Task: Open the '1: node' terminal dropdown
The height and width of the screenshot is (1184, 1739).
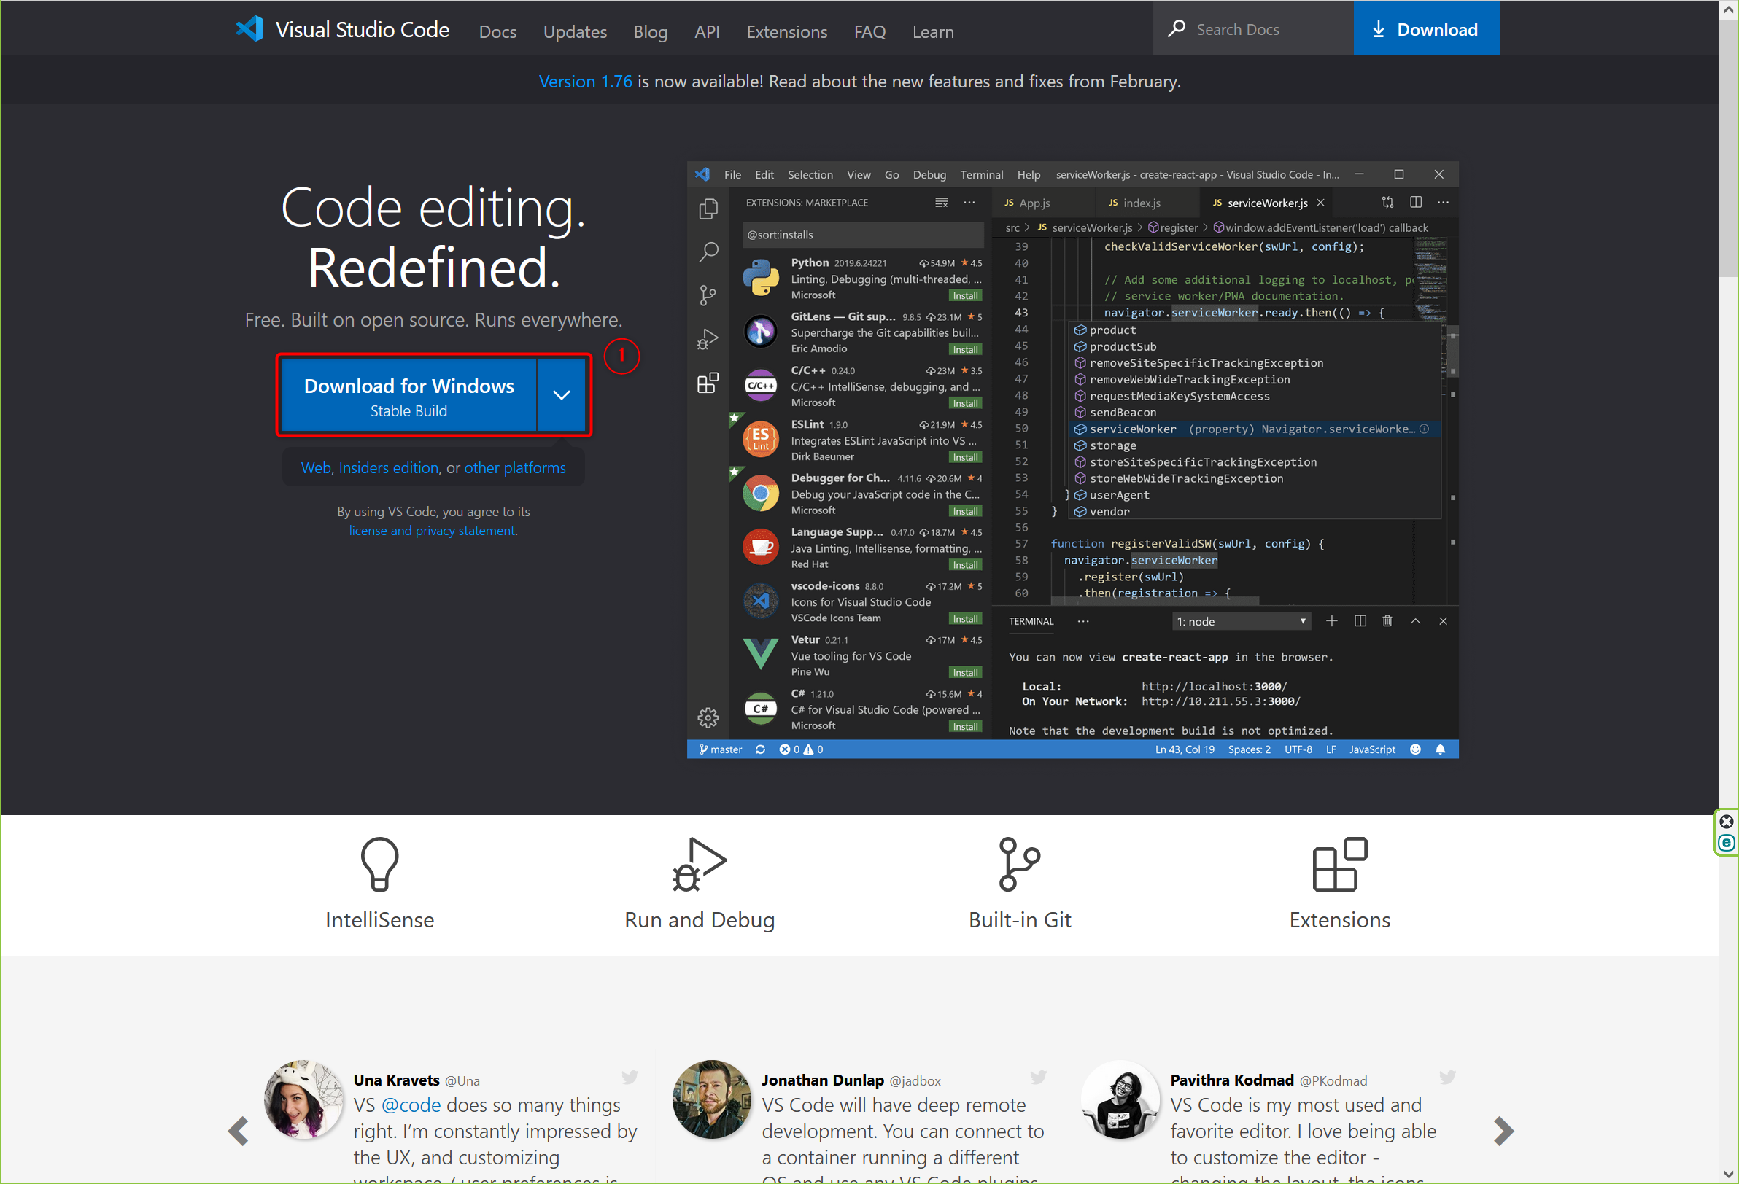Action: pyautogui.click(x=1241, y=620)
